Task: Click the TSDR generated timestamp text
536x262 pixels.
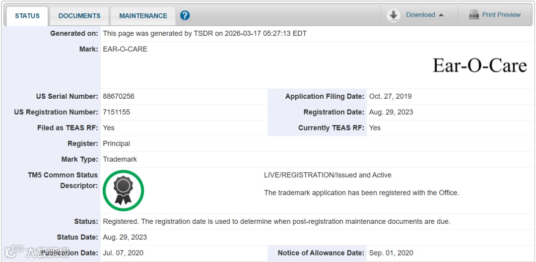Action: [205, 33]
